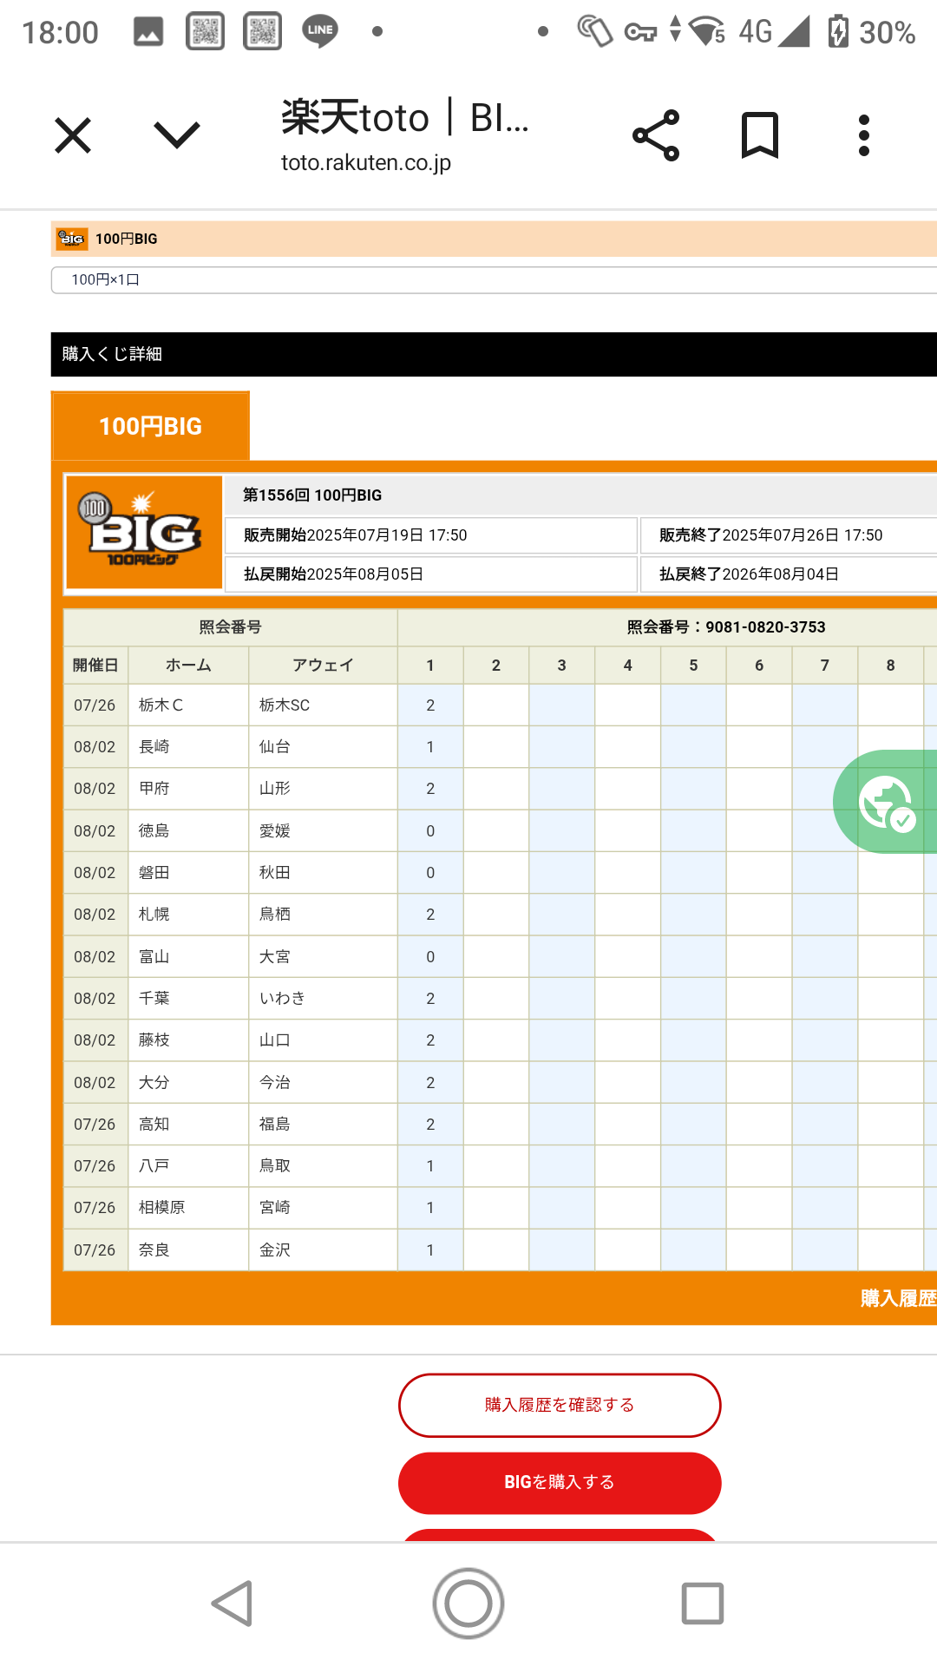Tap the 購入履歴 link in orange footer
937x1666 pixels.
coord(898,1298)
